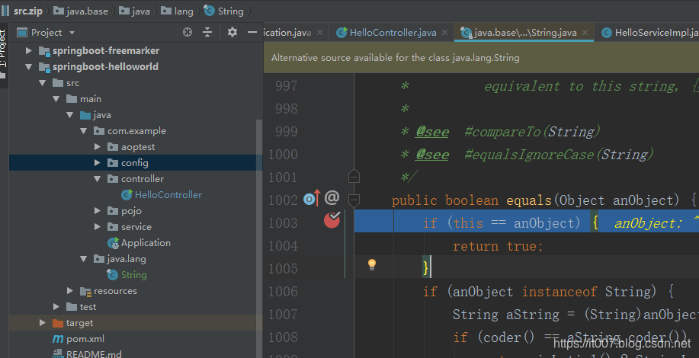Click Project panel vertical scrollbar
The height and width of the screenshot is (358, 699).
(x=259, y=238)
